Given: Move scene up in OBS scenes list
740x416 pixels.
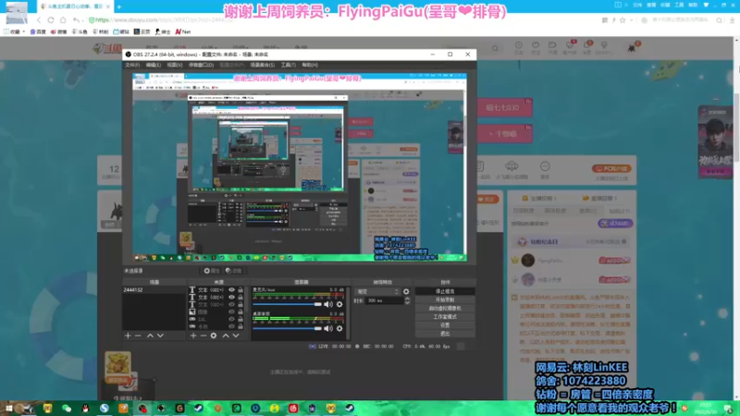Looking at the screenshot, I should 150,336.
